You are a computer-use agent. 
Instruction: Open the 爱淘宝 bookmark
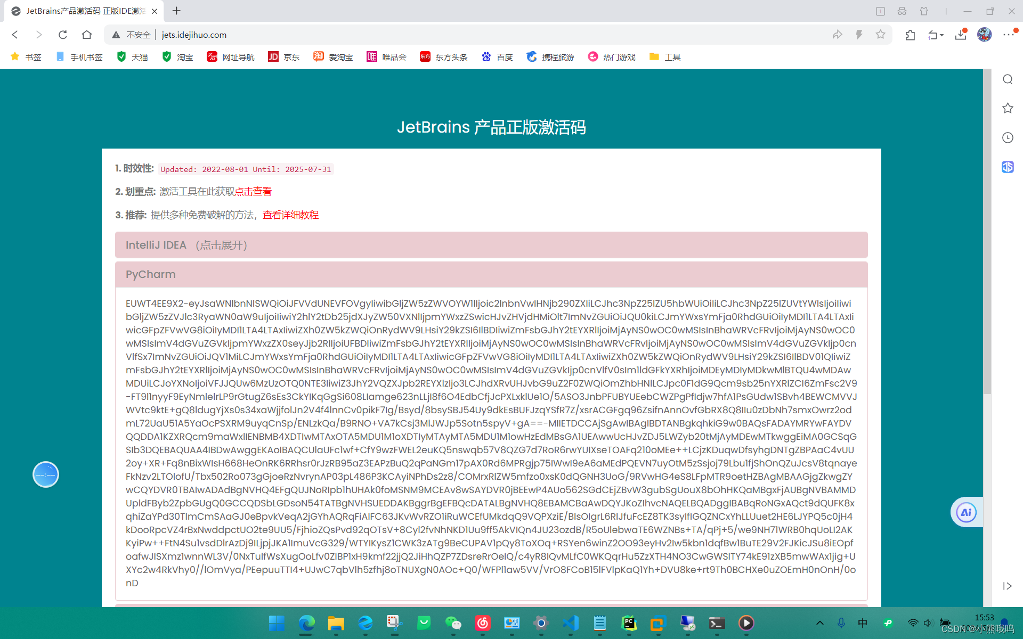(x=333, y=57)
